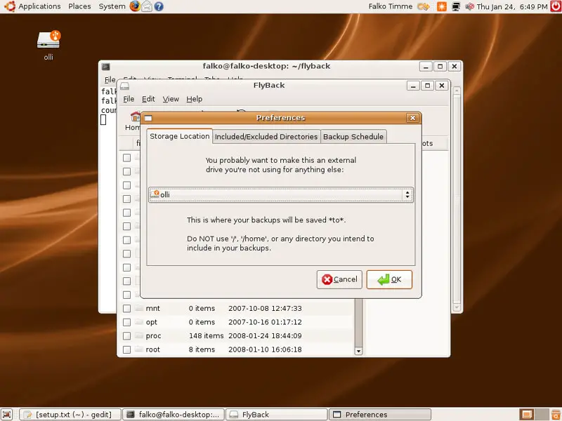
Task: Open the orange update notifier icon
Action: point(442,6)
